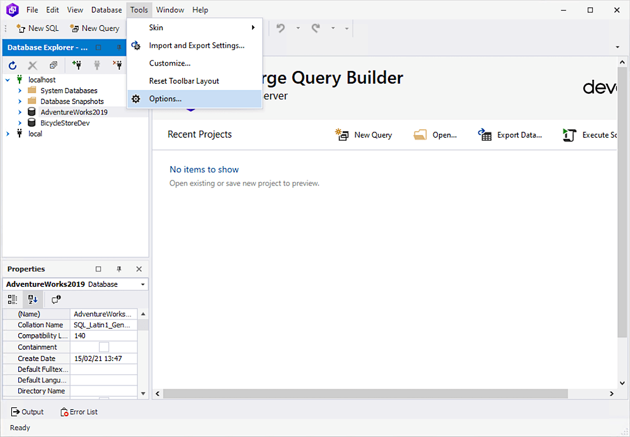Viewport: 630px width, 437px height.
Task: Click Open... on the start page
Action: 435,135
